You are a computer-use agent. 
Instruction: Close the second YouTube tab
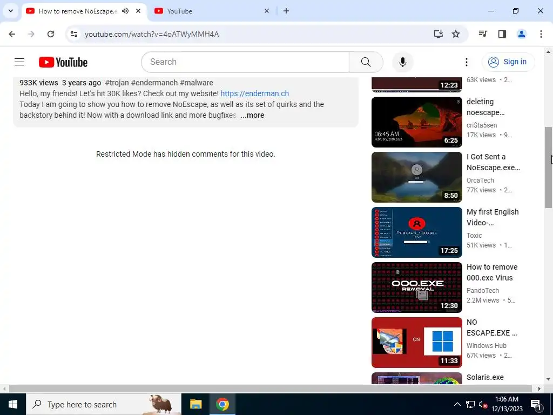267,11
